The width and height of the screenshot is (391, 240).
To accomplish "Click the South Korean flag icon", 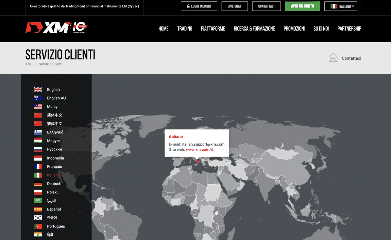I will [38, 218].
